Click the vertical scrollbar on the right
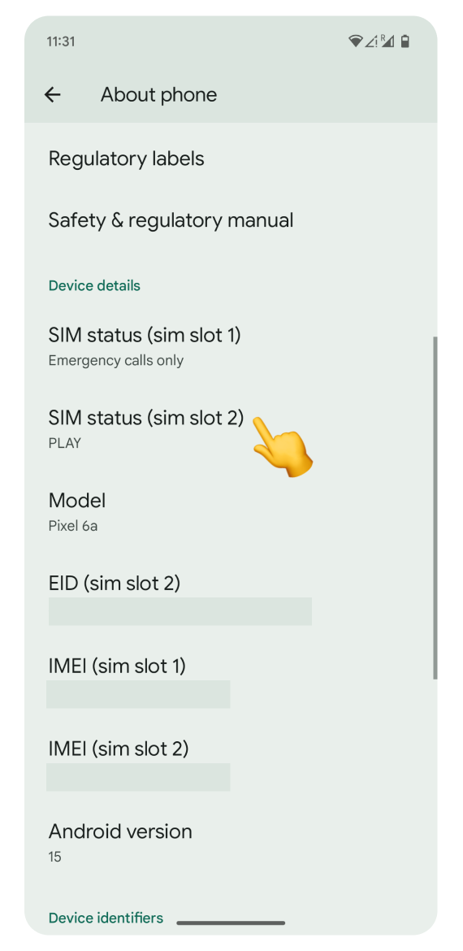Screen dimensions: 463x951 435,508
